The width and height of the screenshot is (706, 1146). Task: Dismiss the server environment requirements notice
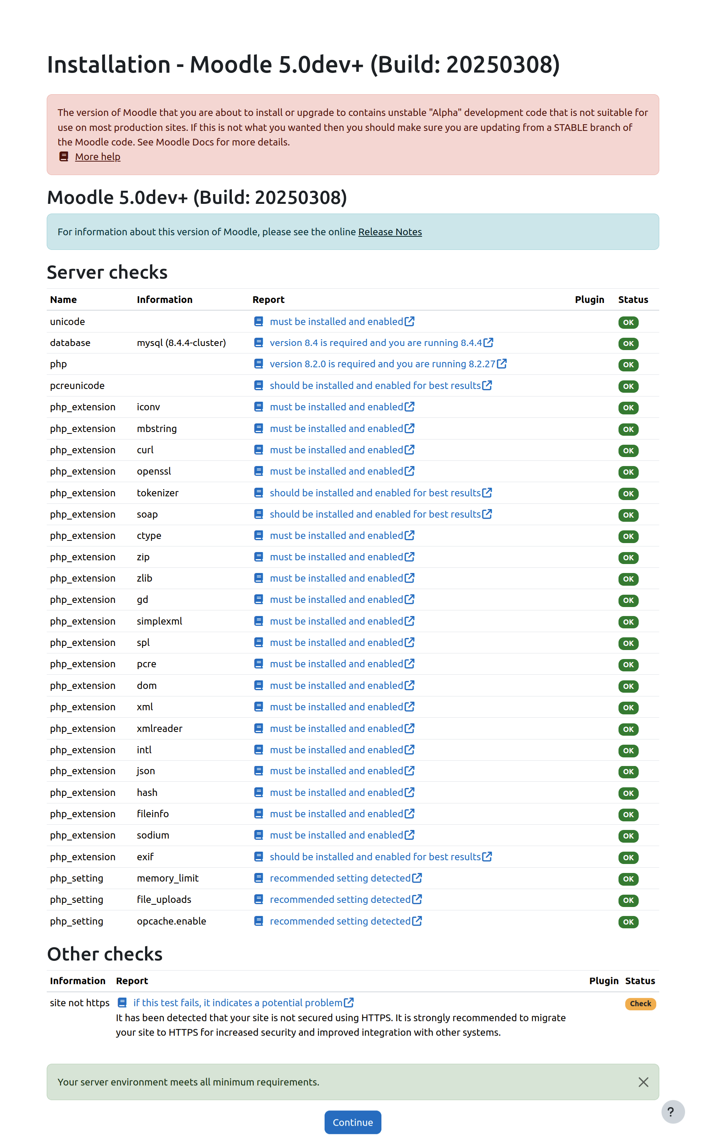(x=643, y=1082)
